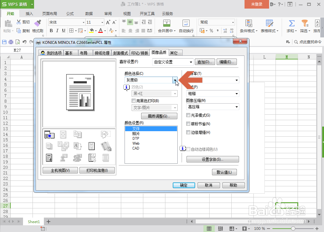Click the Print Preview icon
This screenshot has height=232, width=324.
pyautogui.click(x=17, y=42)
